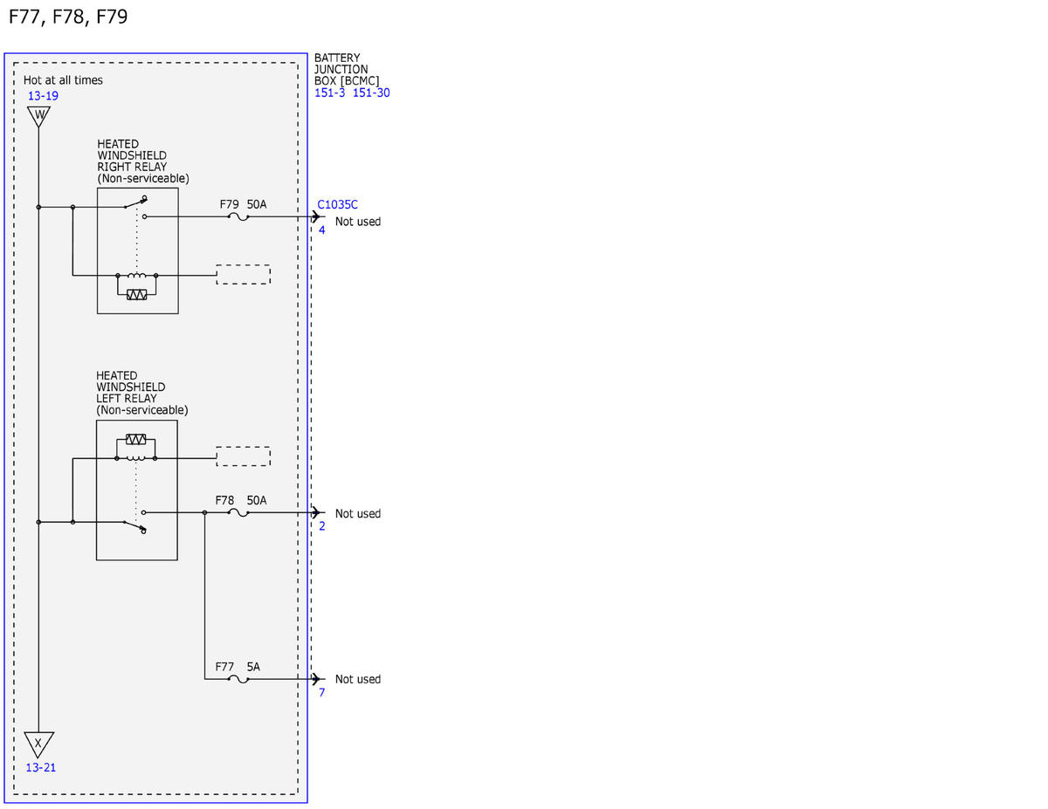This screenshot has width=1048, height=809.
Task: Select the F77 5A fuse symbol
Action: [238, 678]
